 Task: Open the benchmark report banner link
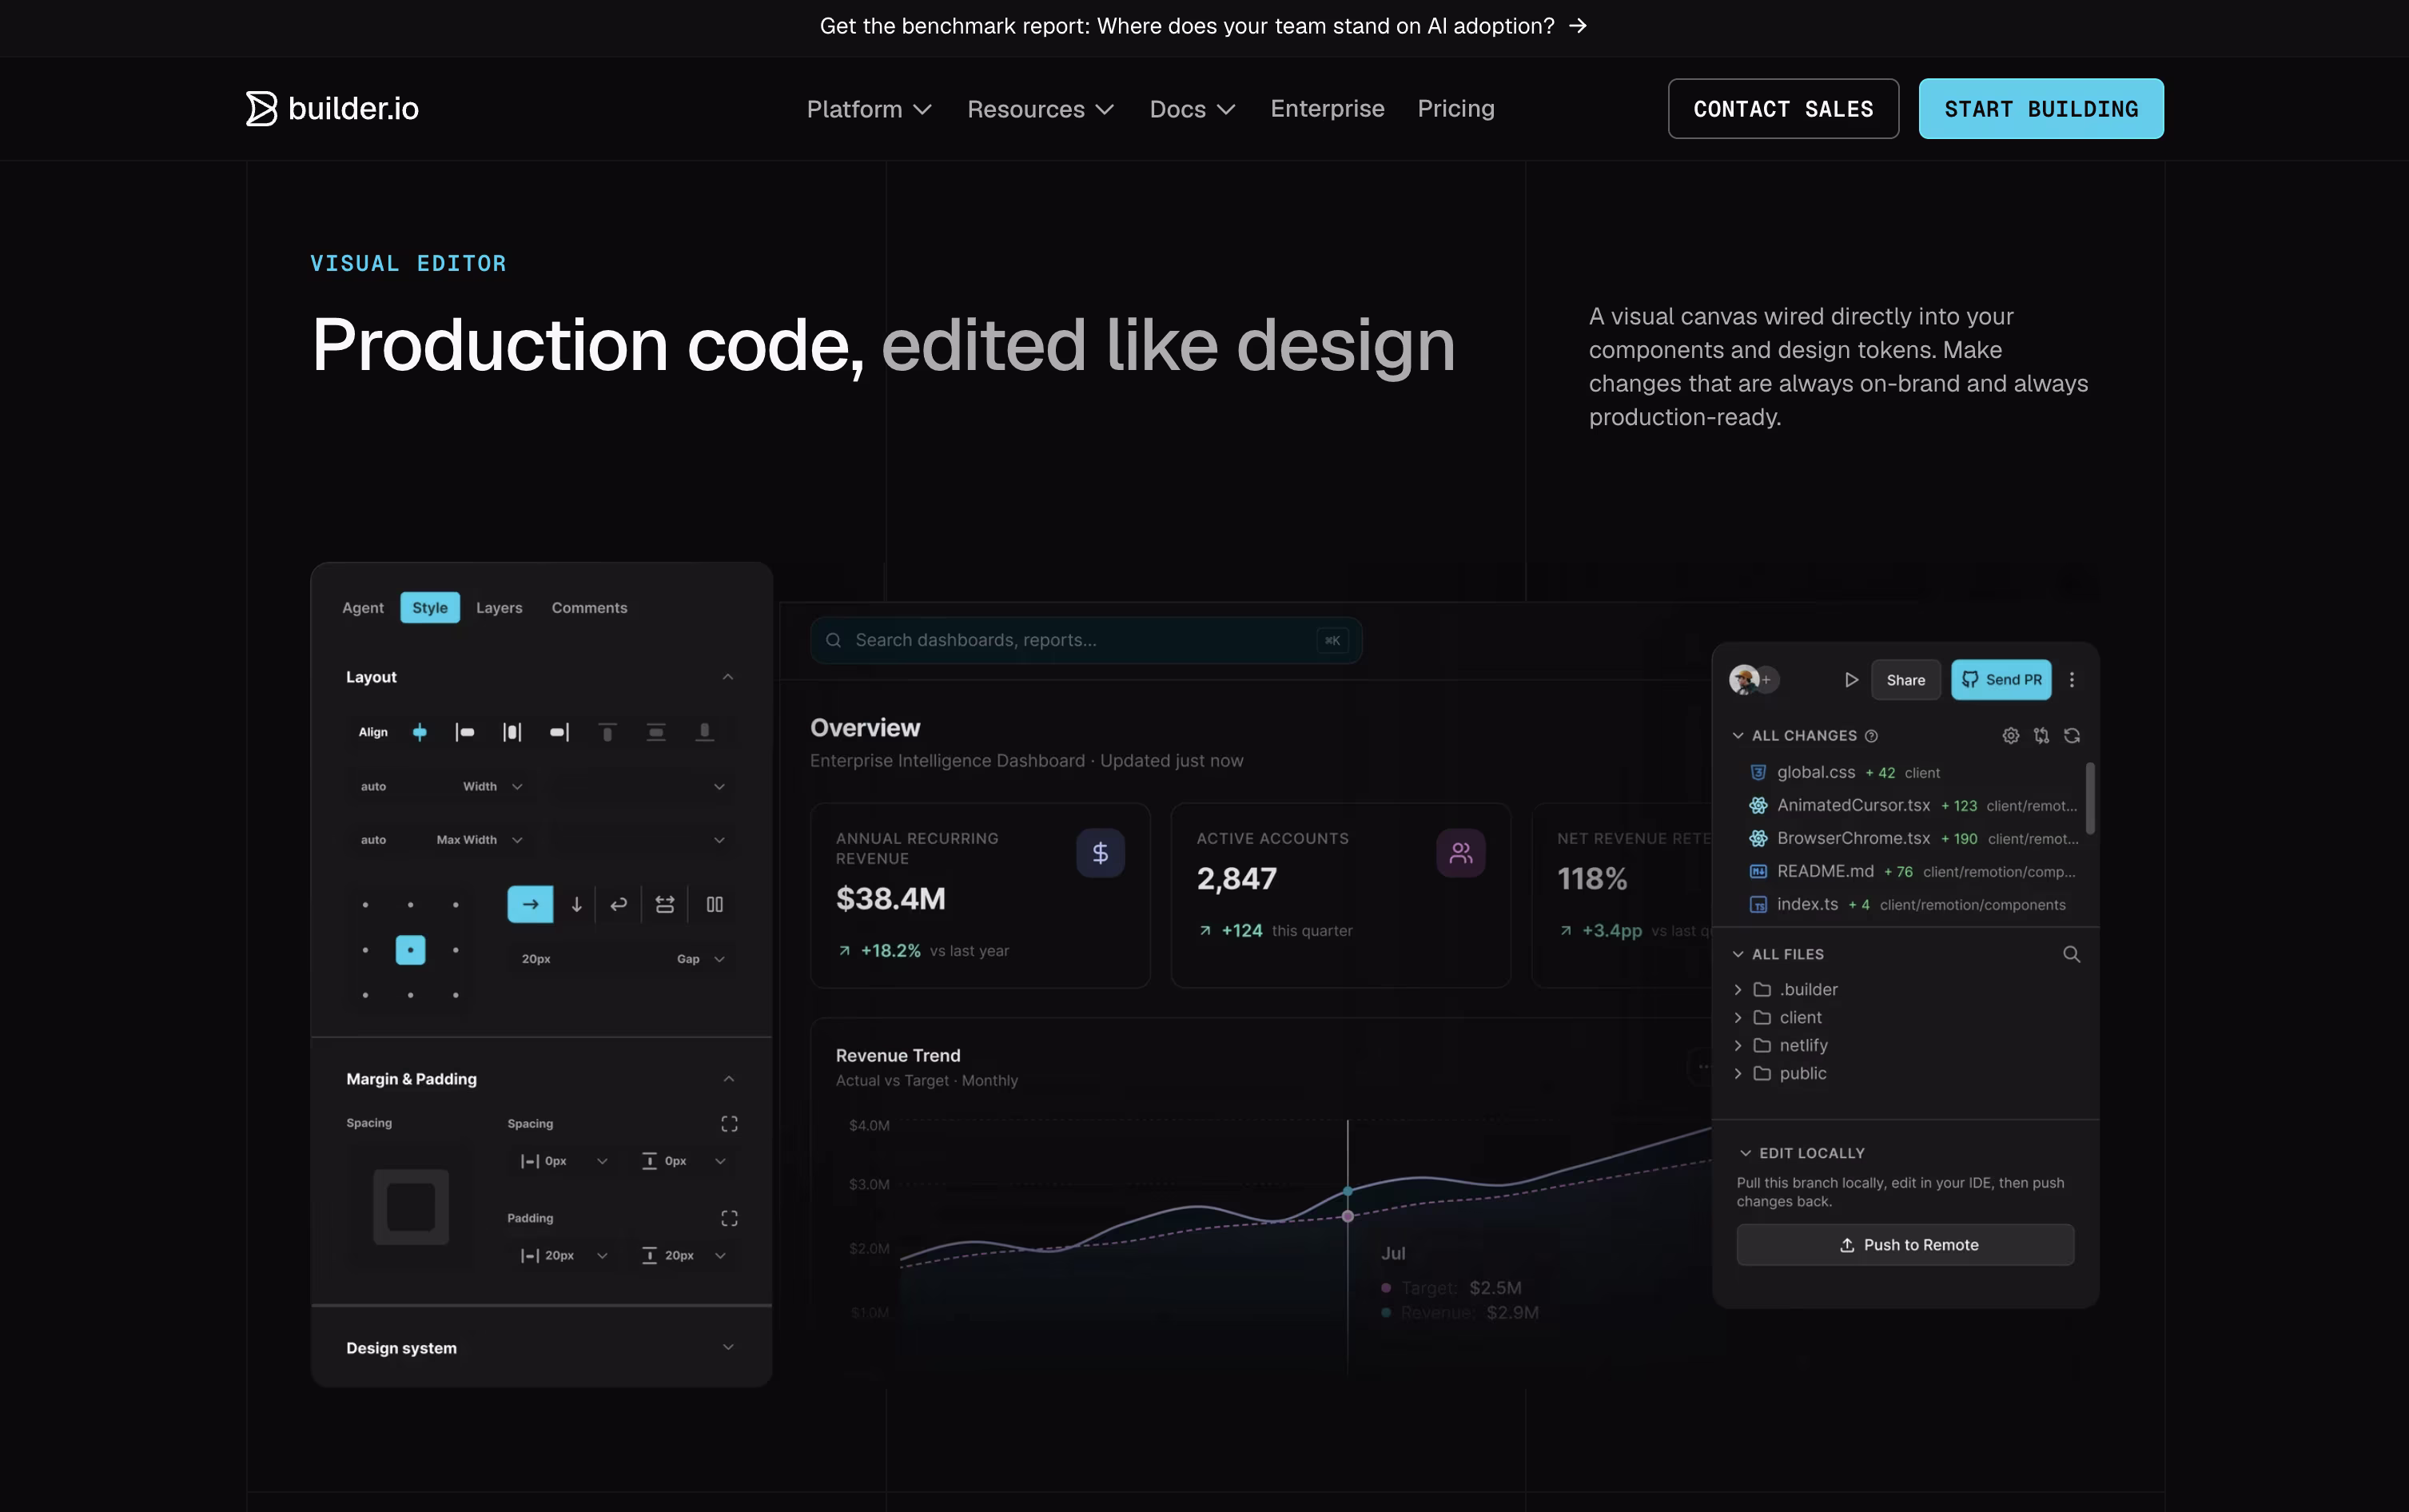point(1204,26)
